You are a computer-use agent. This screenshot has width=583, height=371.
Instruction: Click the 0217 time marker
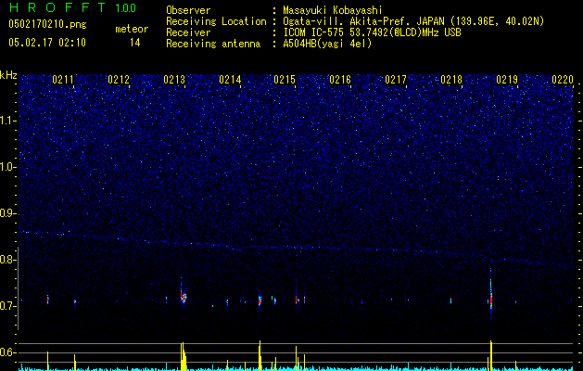[x=396, y=80]
